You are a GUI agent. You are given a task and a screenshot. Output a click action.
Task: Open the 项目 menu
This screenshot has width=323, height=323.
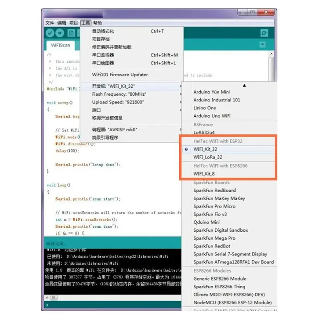[73, 23]
